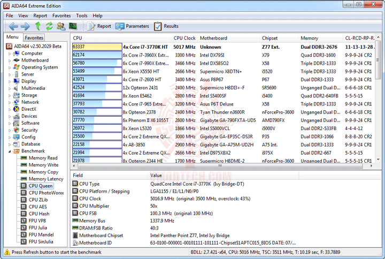Expand the Network tree node
This screenshot has height=259, width=385.
(x=10, y=102)
